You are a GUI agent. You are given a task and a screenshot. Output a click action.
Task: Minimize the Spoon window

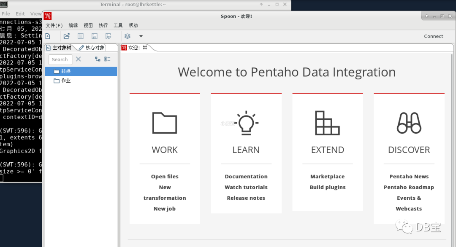coord(434,16)
